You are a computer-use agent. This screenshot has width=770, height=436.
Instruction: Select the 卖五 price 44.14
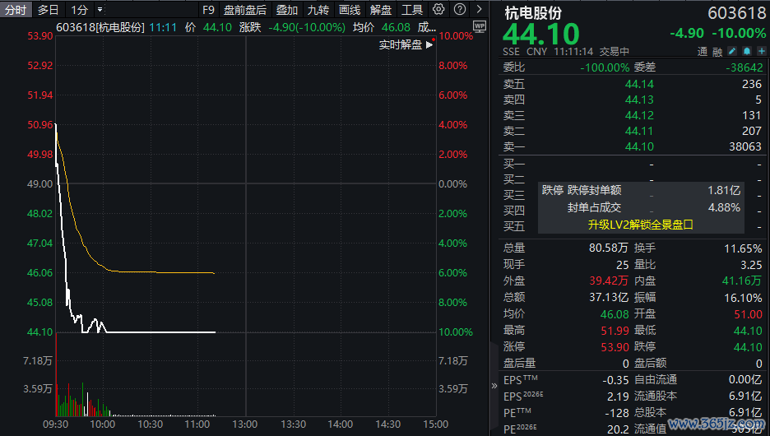pos(639,84)
